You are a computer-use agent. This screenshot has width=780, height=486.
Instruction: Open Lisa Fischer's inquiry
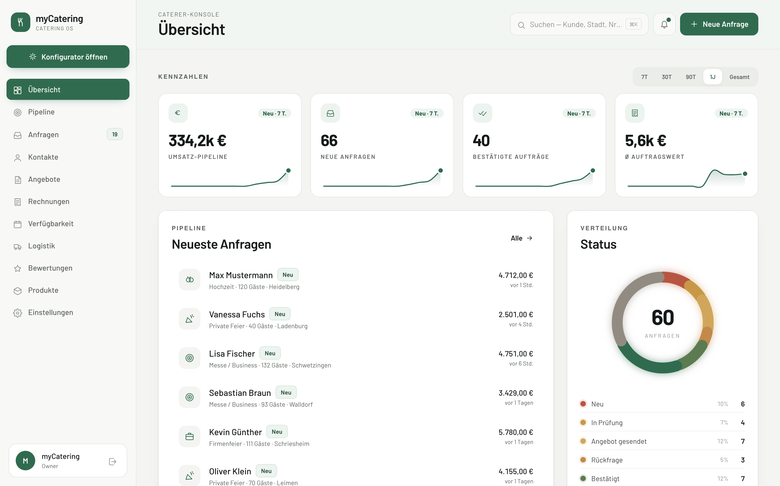[356, 358]
